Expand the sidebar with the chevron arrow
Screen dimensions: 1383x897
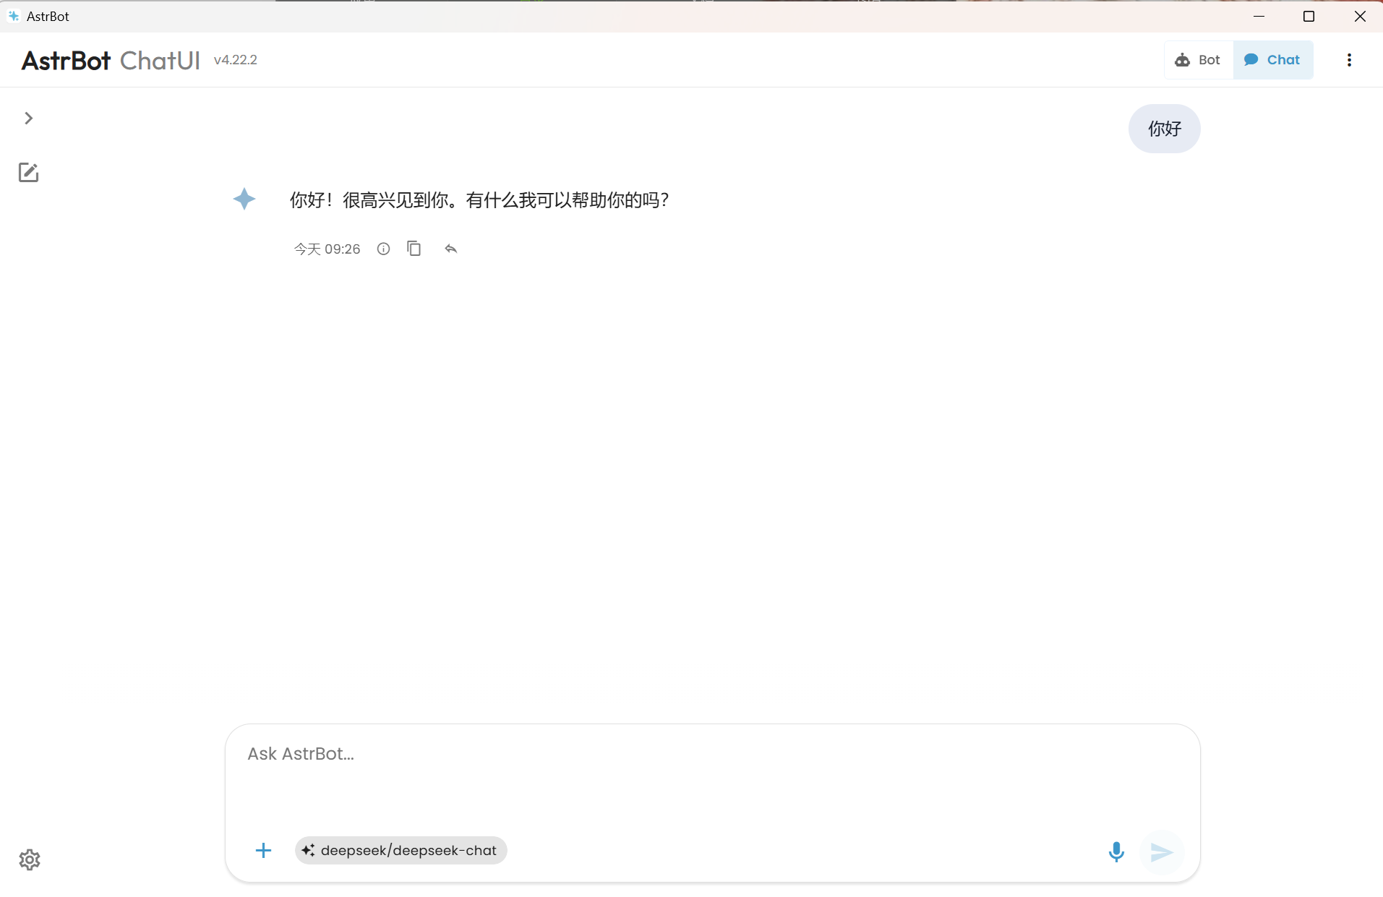point(29,118)
